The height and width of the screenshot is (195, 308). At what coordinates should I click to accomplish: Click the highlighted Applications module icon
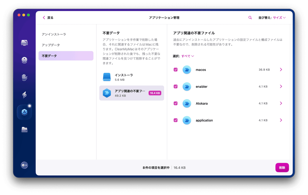(24, 112)
